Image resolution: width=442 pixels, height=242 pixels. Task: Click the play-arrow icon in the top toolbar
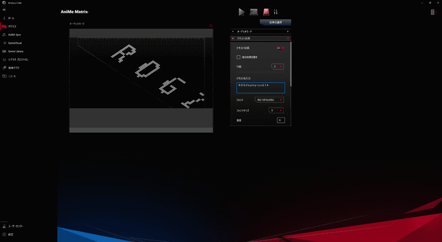[241, 12]
